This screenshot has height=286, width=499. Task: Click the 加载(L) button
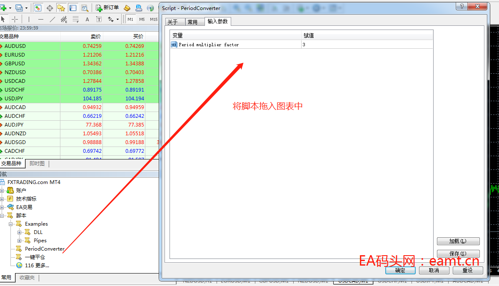point(458,241)
